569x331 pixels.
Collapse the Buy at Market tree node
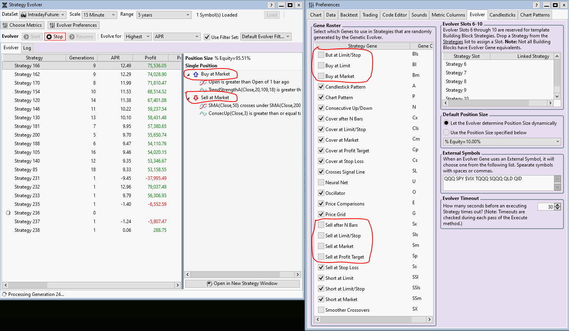188,74
